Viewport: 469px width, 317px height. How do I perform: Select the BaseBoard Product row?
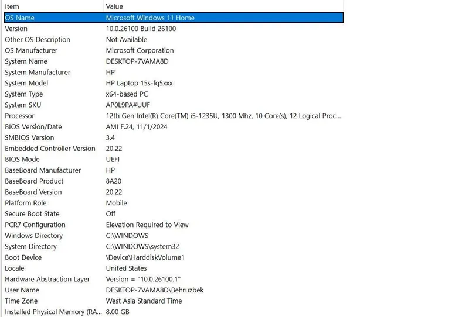pyautogui.click(x=174, y=181)
